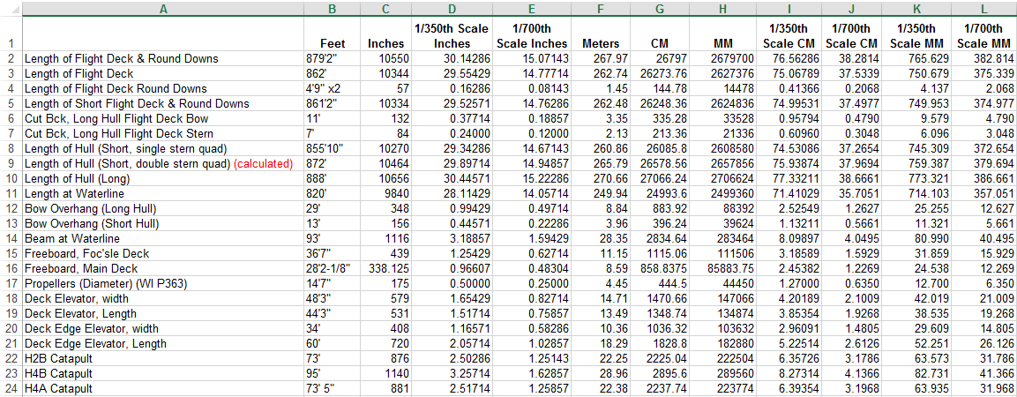
Task: Click the 'Meters' header cell
Action: (601, 34)
